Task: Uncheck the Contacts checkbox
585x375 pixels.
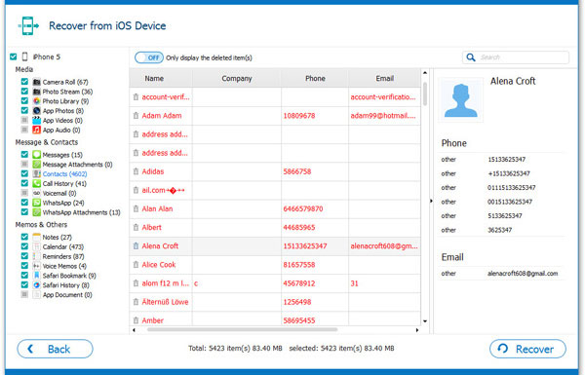Action: pyautogui.click(x=24, y=173)
